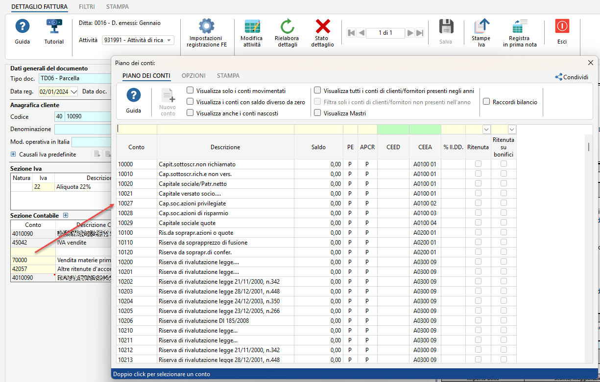600x382 pixels.
Task: Click the Impostazioni registrazione FE gear icon
Action: (206, 26)
